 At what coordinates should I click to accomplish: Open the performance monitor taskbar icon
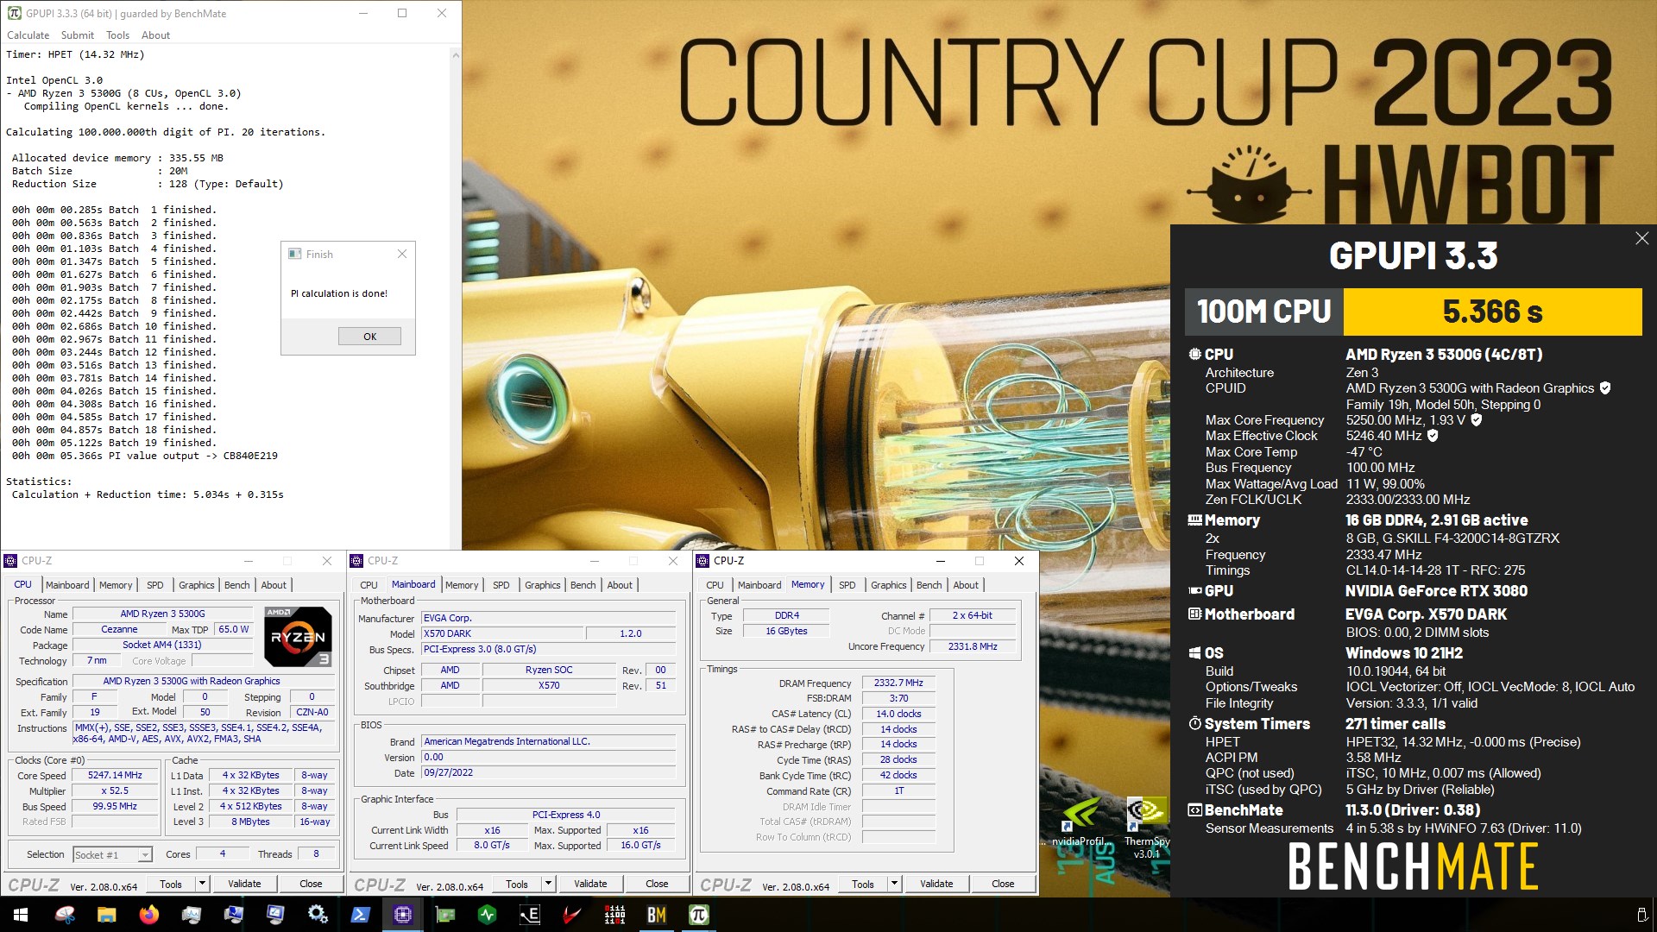tap(191, 915)
